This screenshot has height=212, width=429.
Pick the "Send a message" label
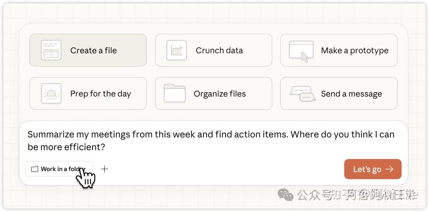click(351, 94)
